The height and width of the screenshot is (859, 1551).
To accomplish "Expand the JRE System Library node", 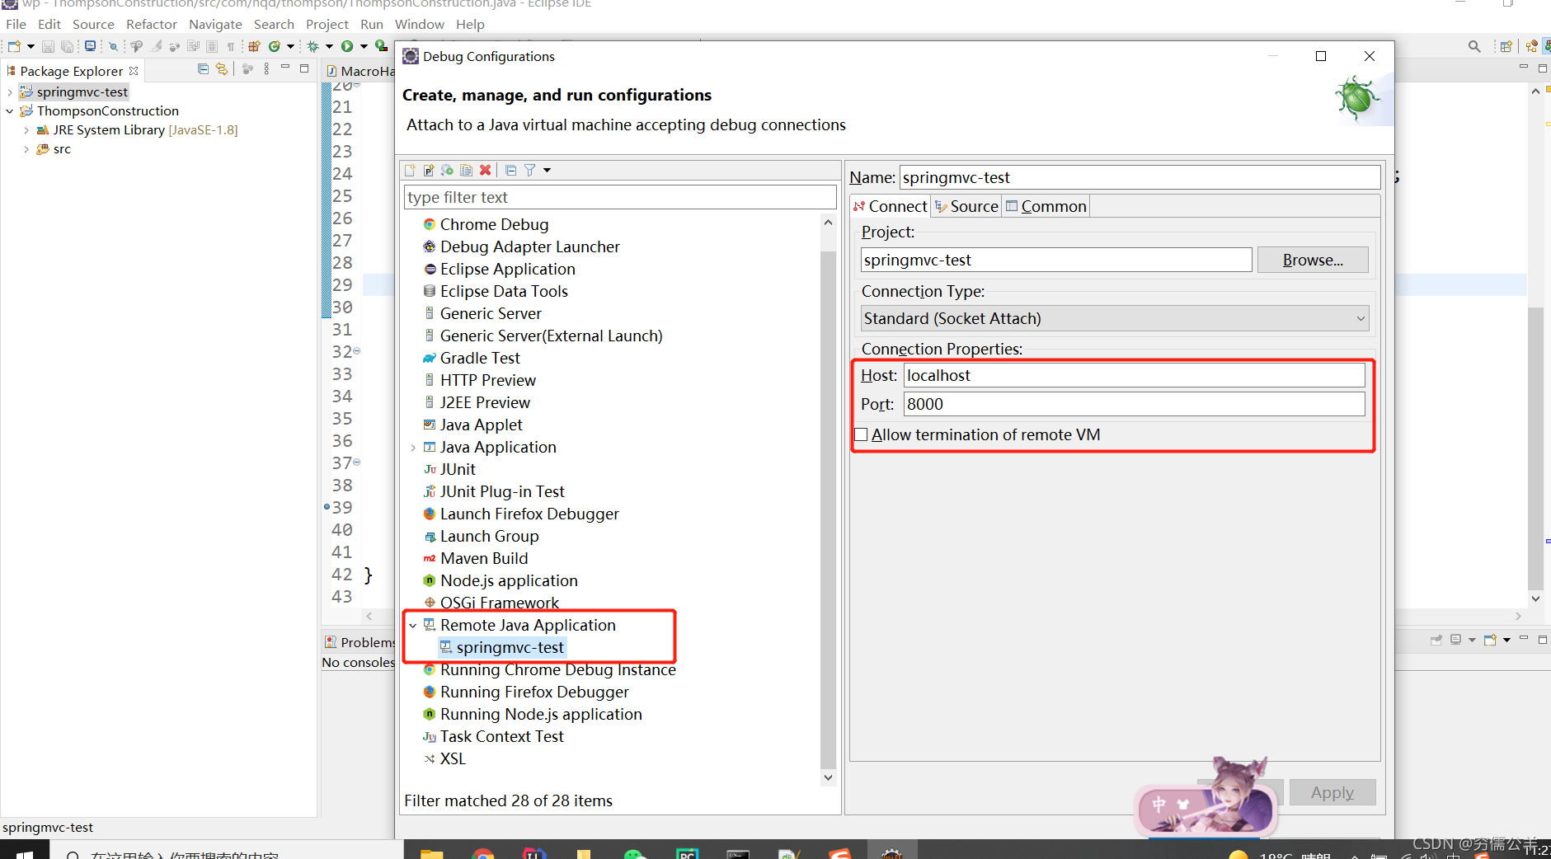I will (26, 130).
